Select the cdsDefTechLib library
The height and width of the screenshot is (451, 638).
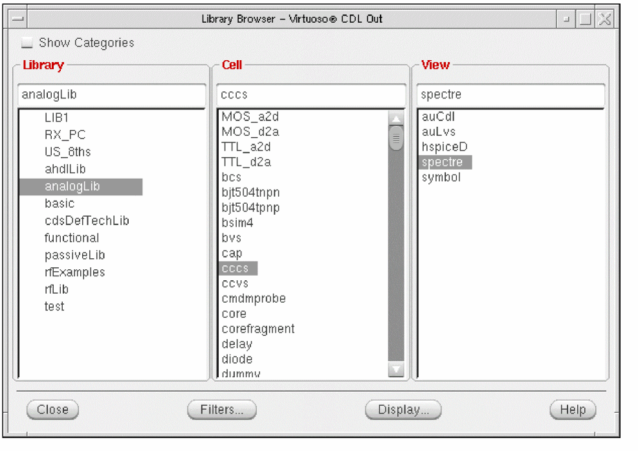tap(87, 221)
